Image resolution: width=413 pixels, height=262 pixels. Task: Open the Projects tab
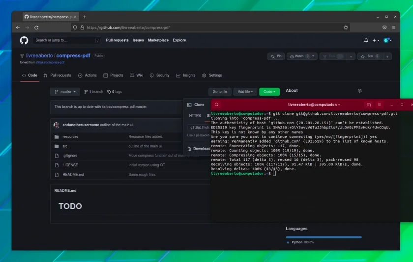tap(113, 76)
